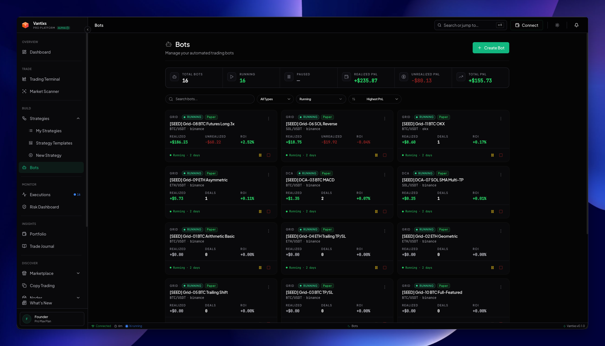The image size is (605, 346).
Task: Collapse the Strategies section in sidebar
Action: (78, 119)
